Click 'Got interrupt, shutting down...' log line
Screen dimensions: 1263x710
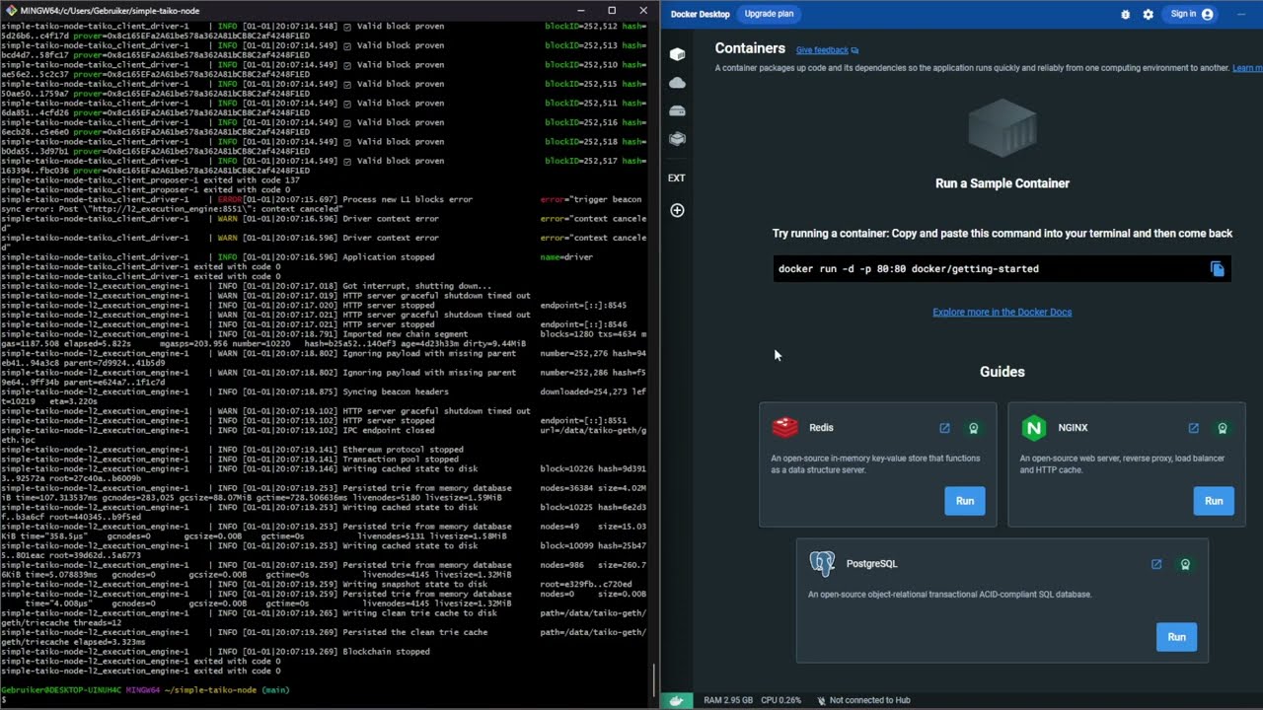416,286
